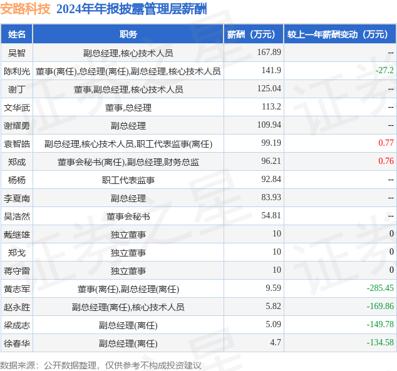Click salary value 141.9

point(271,70)
